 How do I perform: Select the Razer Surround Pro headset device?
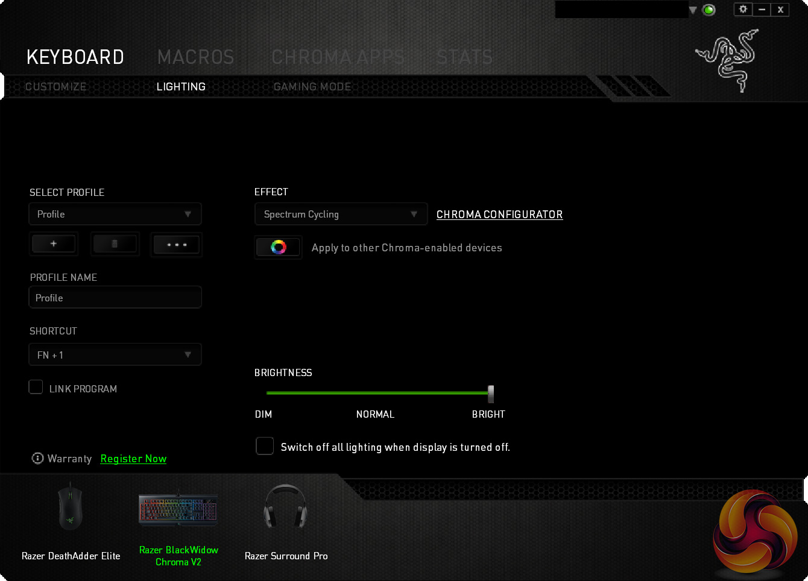click(286, 523)
